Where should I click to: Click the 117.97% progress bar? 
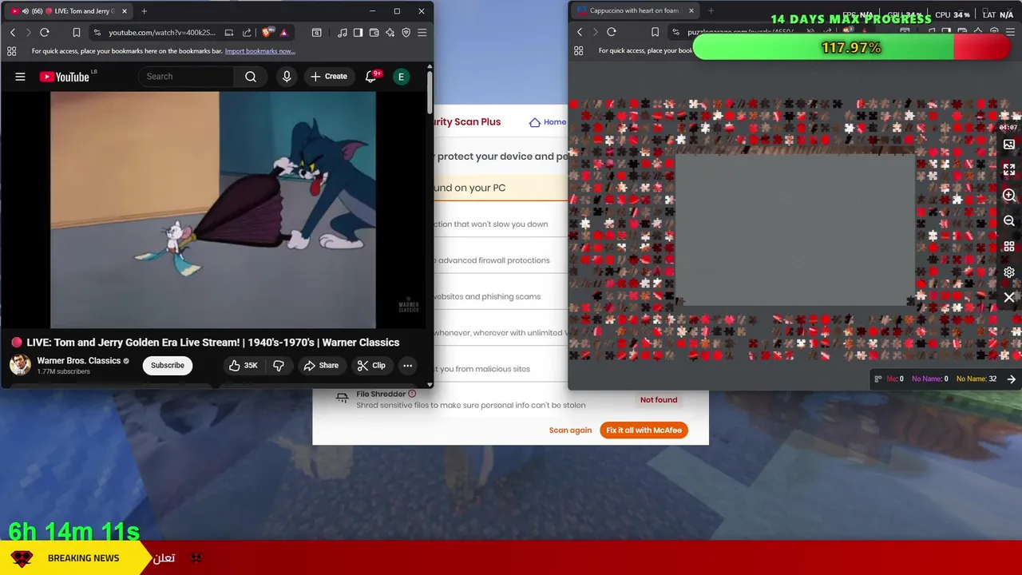pyautogui.click(x=852, y=48)
